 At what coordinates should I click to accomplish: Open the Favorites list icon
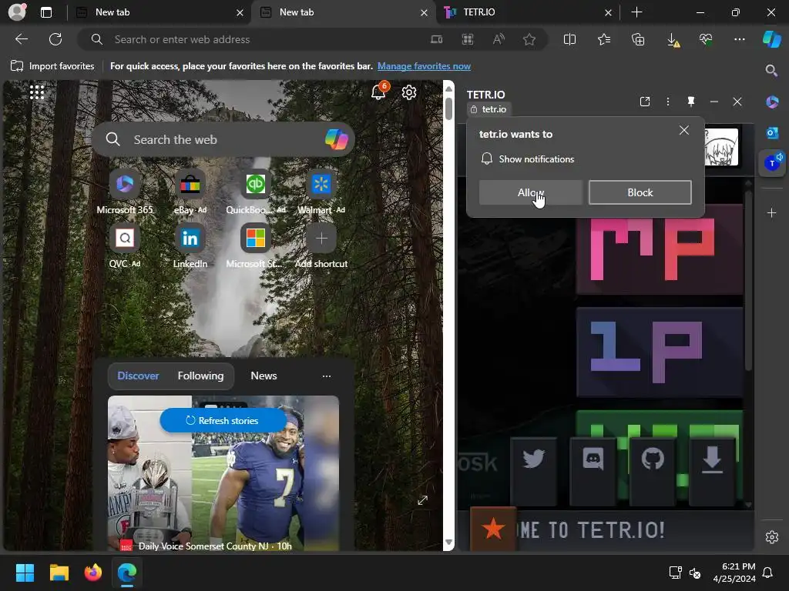coord(604,39)
